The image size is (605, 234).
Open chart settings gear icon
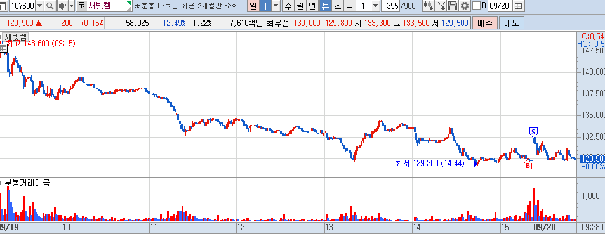pos(465,6)
